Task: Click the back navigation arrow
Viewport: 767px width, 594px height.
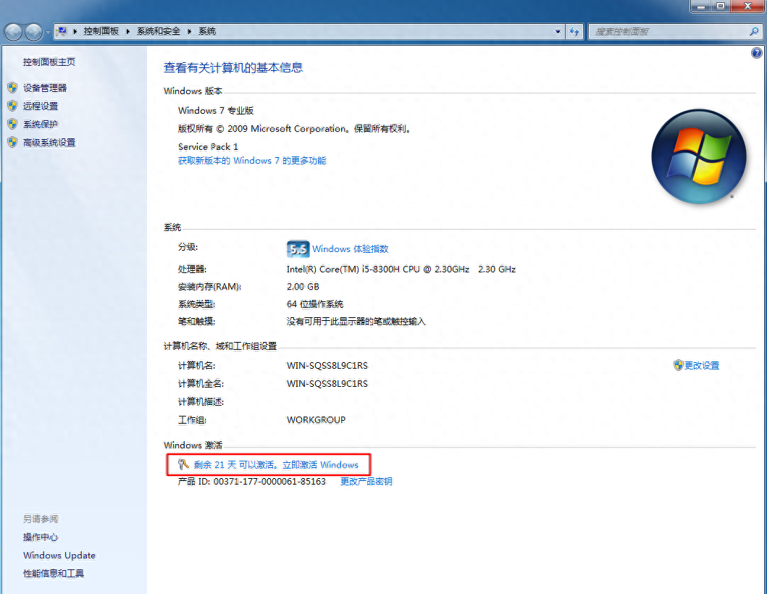Action: 13,31
